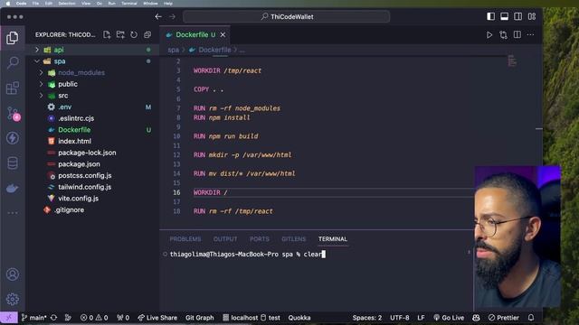Go forward with the navigation arrow

click(x=173, y=16)
